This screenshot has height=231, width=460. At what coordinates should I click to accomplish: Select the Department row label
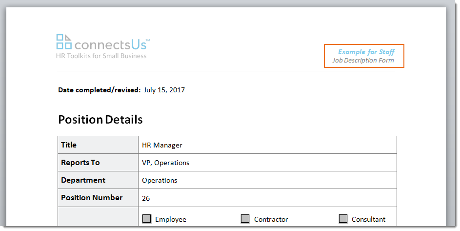click(x=83, y=180)
